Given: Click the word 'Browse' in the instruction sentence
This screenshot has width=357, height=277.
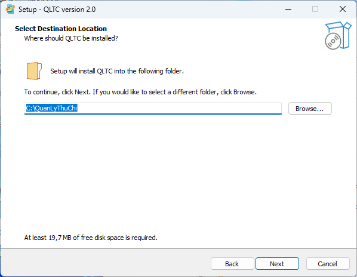Looking at the screenshot, I should pos(244,92).
